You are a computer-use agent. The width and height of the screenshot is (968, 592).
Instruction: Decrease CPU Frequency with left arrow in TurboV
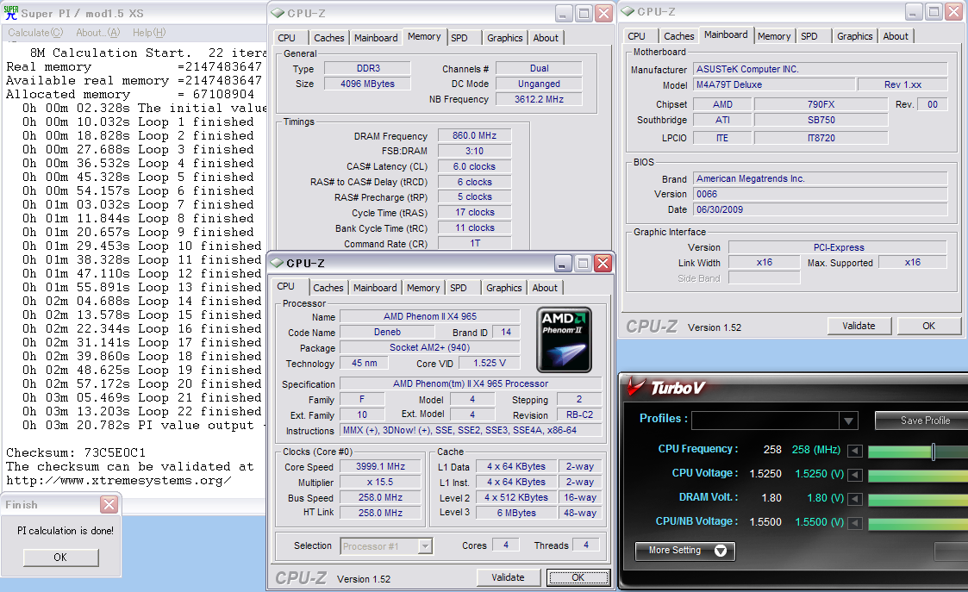click(x=855, y=451)
